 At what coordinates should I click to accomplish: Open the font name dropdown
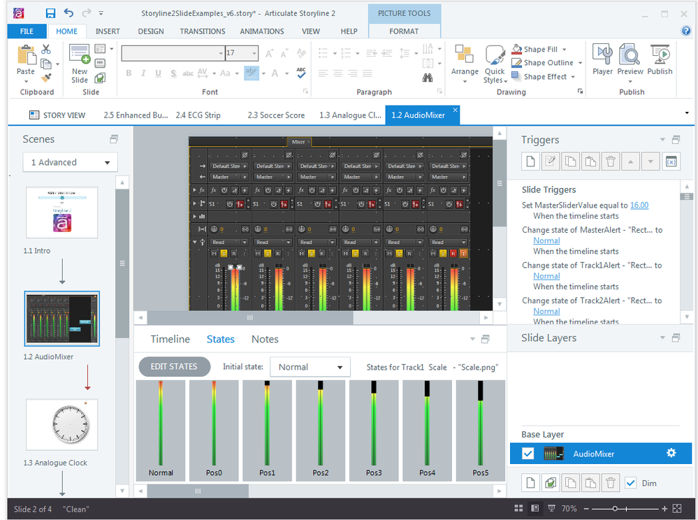coord(221,53)
